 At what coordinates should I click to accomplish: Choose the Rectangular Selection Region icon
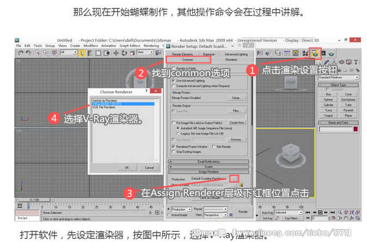pyautogui.click(x=99, y=53)
